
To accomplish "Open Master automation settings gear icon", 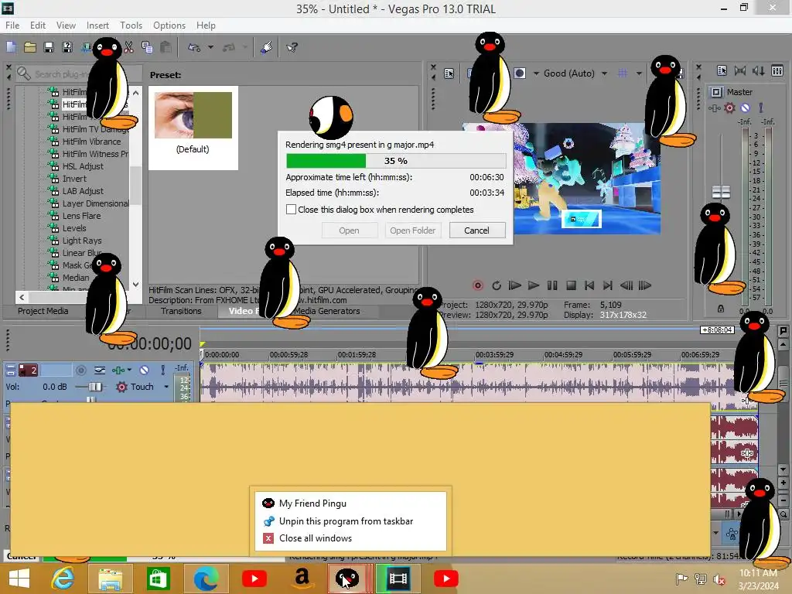I will [x=729, y=108].
